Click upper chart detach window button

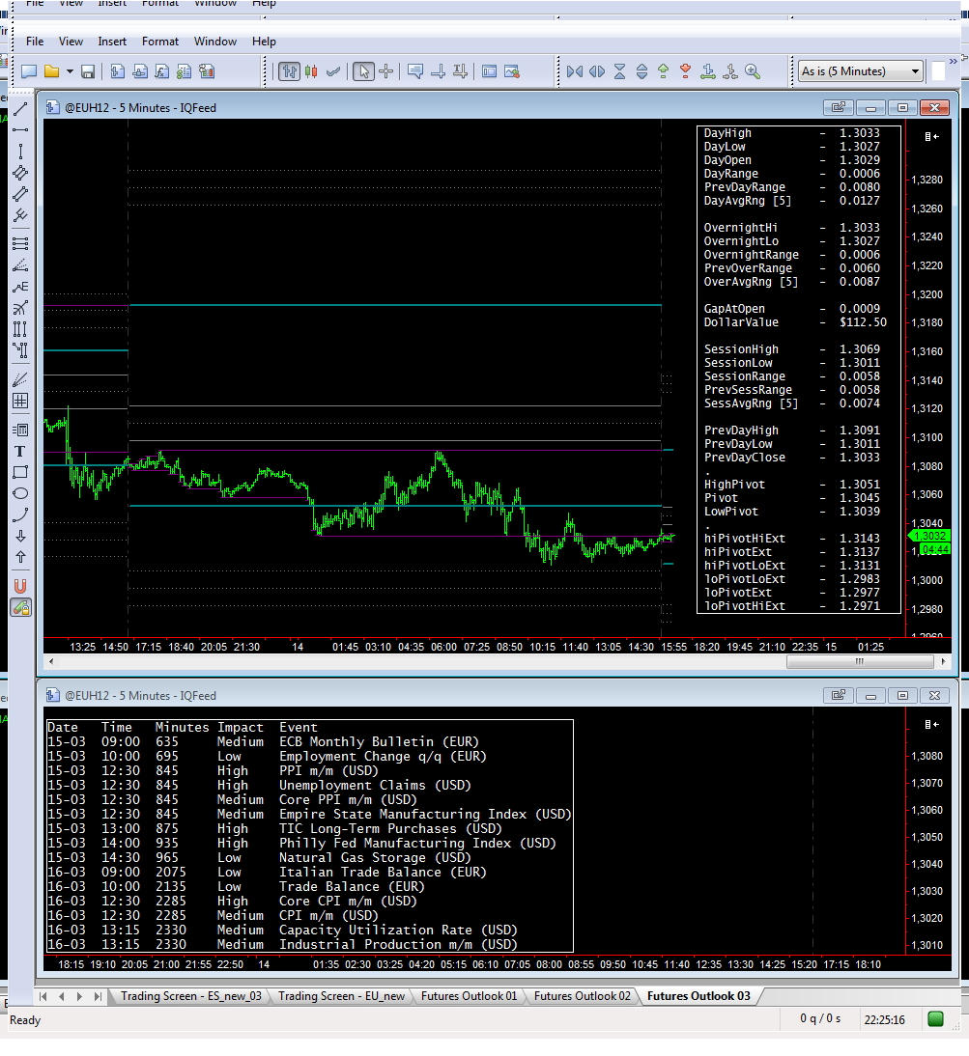coord(839,108)
